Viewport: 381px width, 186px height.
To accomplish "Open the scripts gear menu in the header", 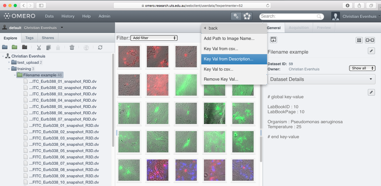I will [x=236, y=16].
